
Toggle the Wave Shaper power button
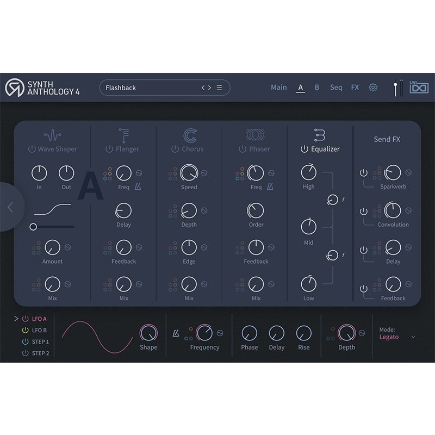(x=32, y=149)
